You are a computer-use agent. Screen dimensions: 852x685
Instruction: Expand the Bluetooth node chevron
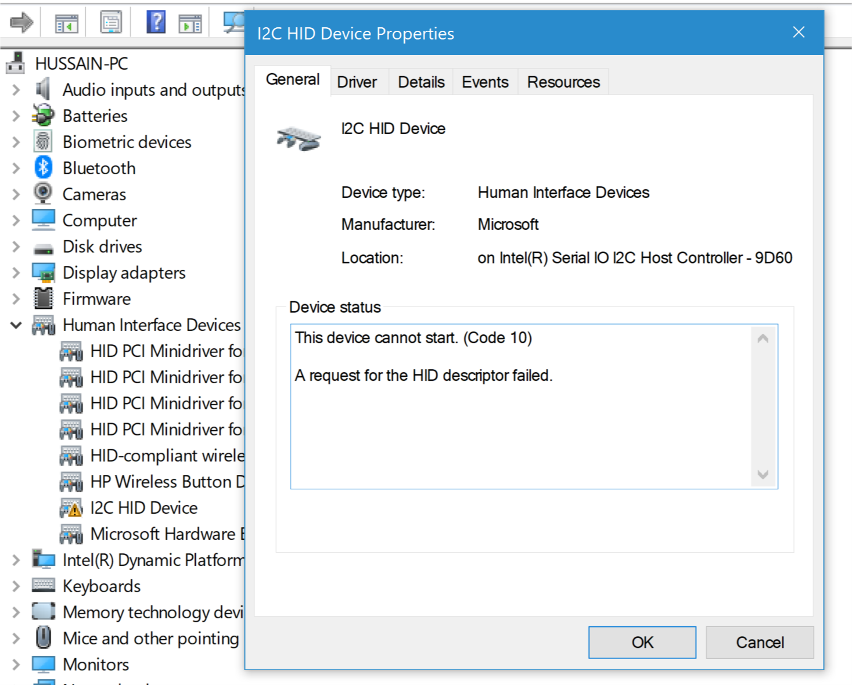point(16,168)
